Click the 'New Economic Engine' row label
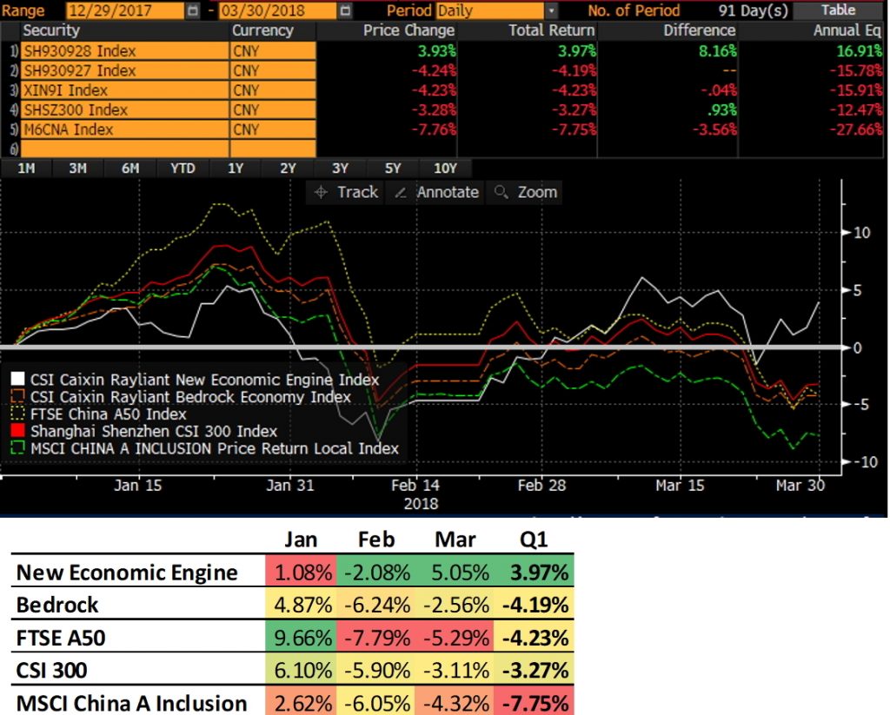This screenshot has width=890, height=715. tap(127, 573)
